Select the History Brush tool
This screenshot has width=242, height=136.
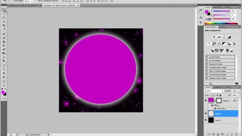coord(4,45)
